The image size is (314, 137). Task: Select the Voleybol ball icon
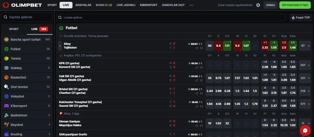(x=7, y=96)
